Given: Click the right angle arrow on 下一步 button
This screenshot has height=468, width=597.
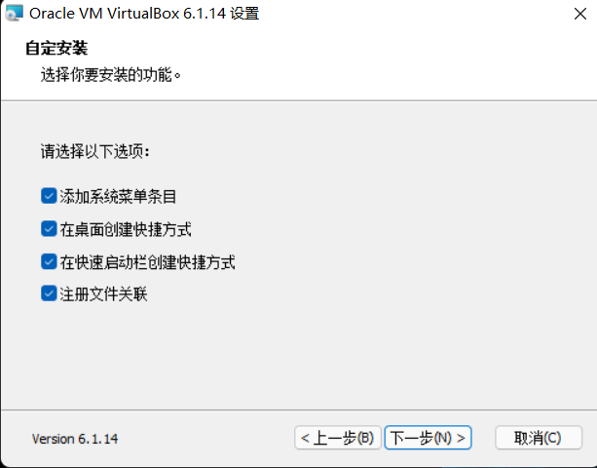Looking at the screenshot, I should pyautogui.click(x=461, y=438).
